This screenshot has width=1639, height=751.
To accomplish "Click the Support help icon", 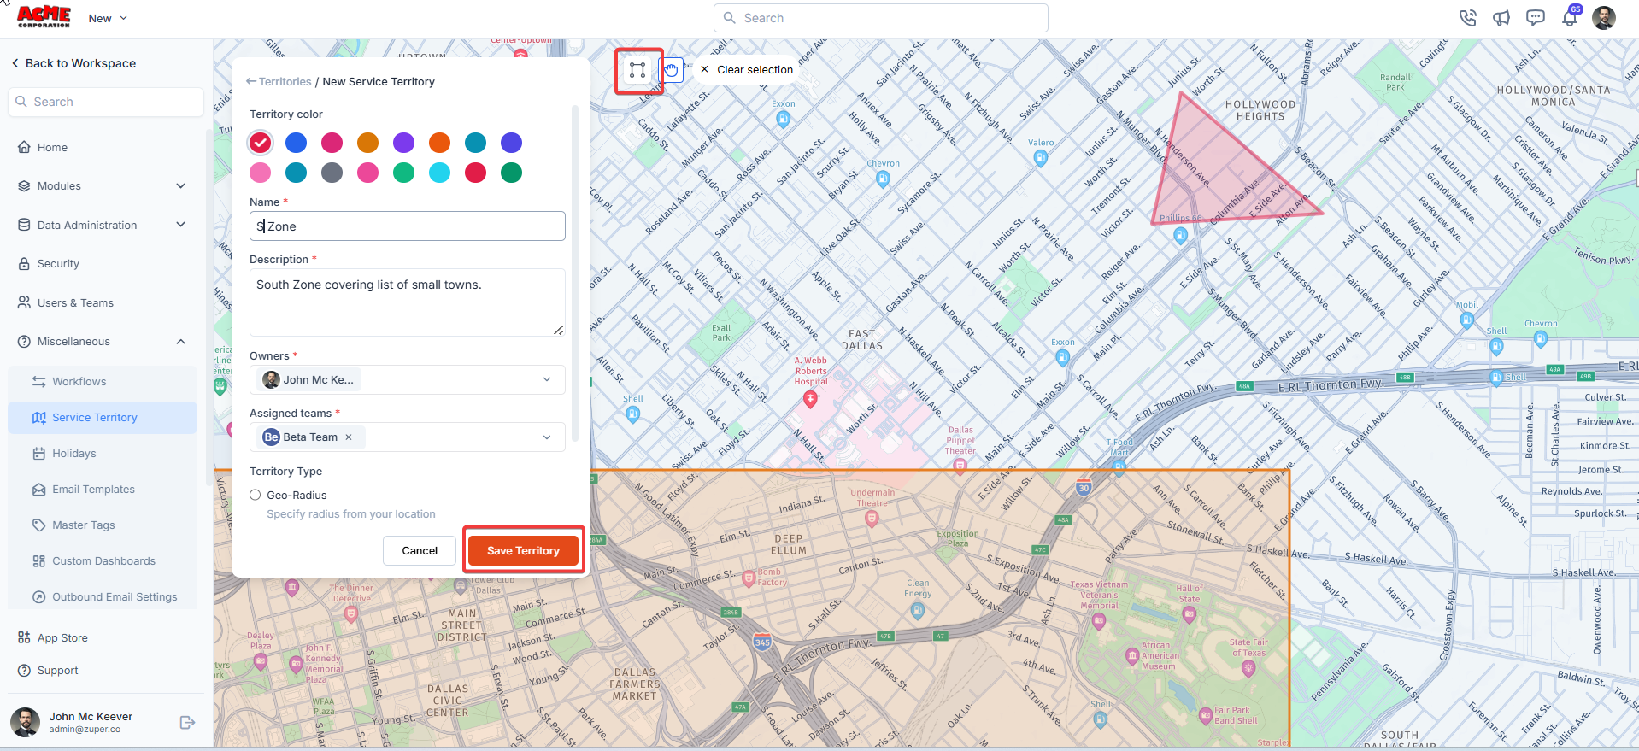I will click(24, 671).
